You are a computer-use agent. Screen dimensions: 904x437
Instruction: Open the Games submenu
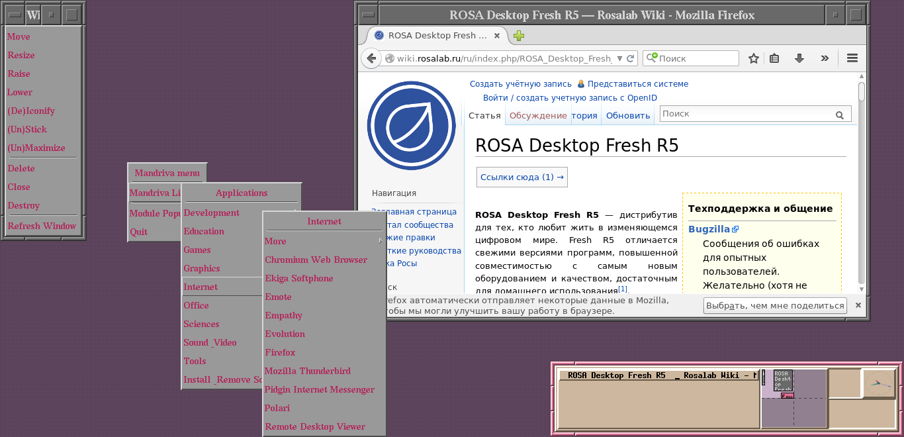222,250
